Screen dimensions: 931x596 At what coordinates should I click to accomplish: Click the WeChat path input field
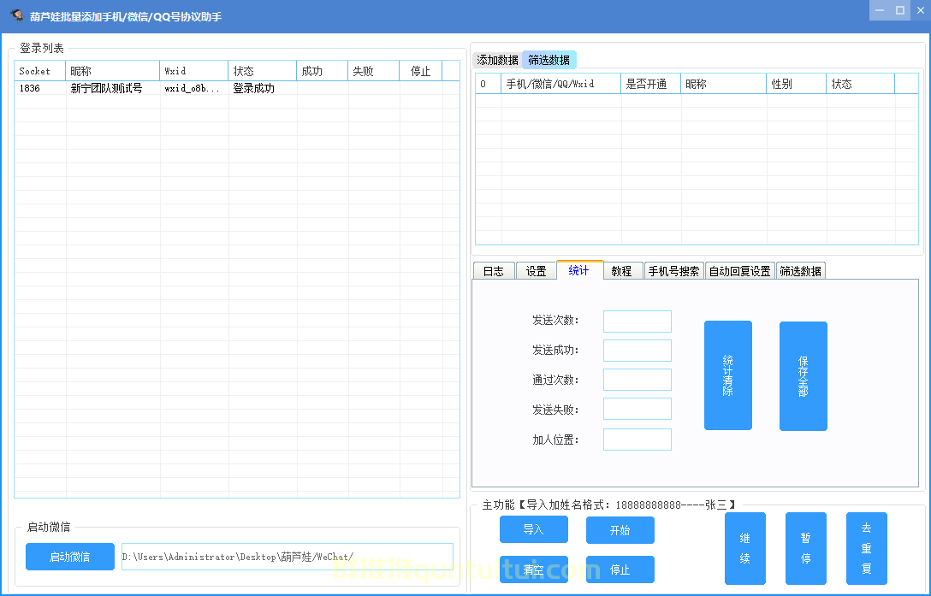coord(288,557)
